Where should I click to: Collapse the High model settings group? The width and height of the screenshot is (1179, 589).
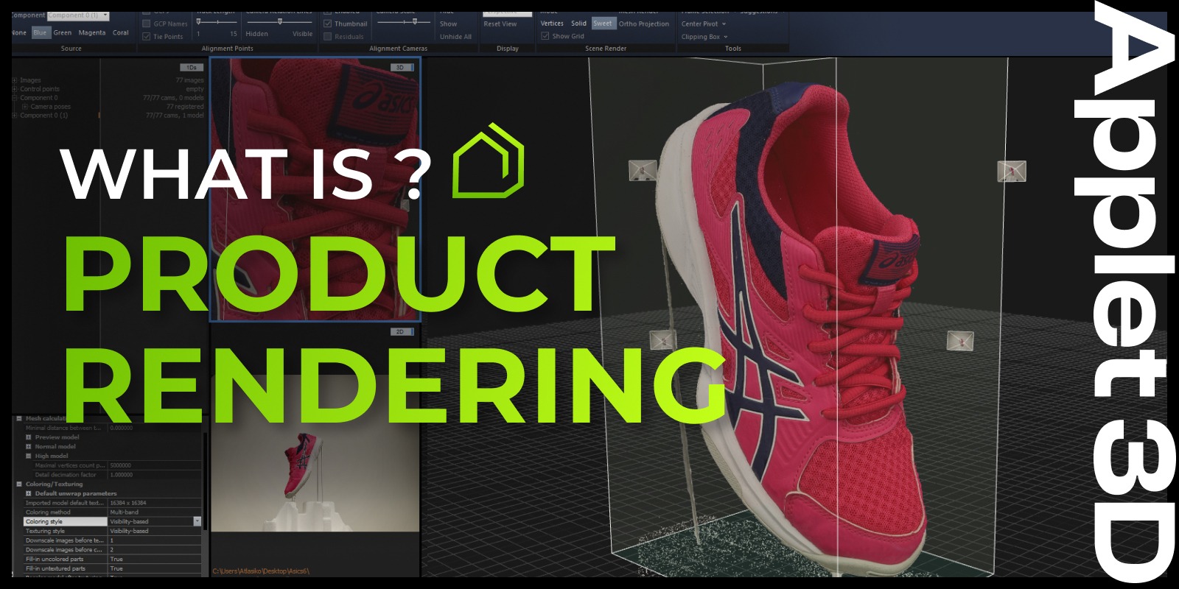point(29,456)
